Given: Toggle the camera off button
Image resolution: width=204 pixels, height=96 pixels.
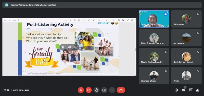Looking at the screenshot, I should click(89, 90).
